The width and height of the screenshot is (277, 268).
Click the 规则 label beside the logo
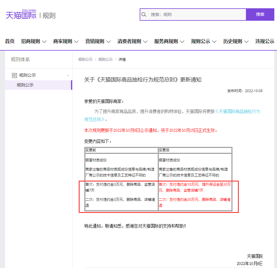49,16
